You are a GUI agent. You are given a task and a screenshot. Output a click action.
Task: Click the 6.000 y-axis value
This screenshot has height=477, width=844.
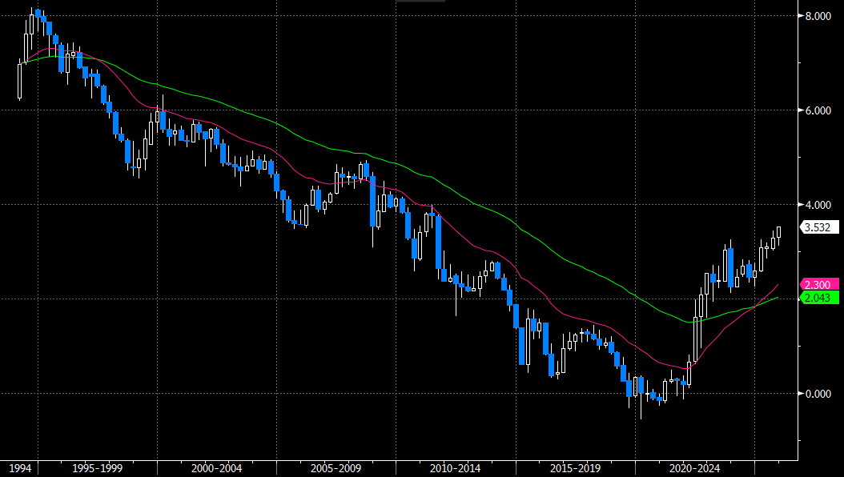click(x=818, y=110)
